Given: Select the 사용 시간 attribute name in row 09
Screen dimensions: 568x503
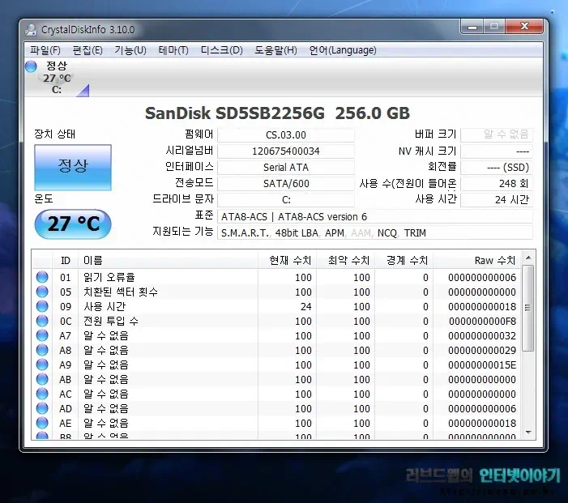Looking at the screenshot, I should pos(105,306).
